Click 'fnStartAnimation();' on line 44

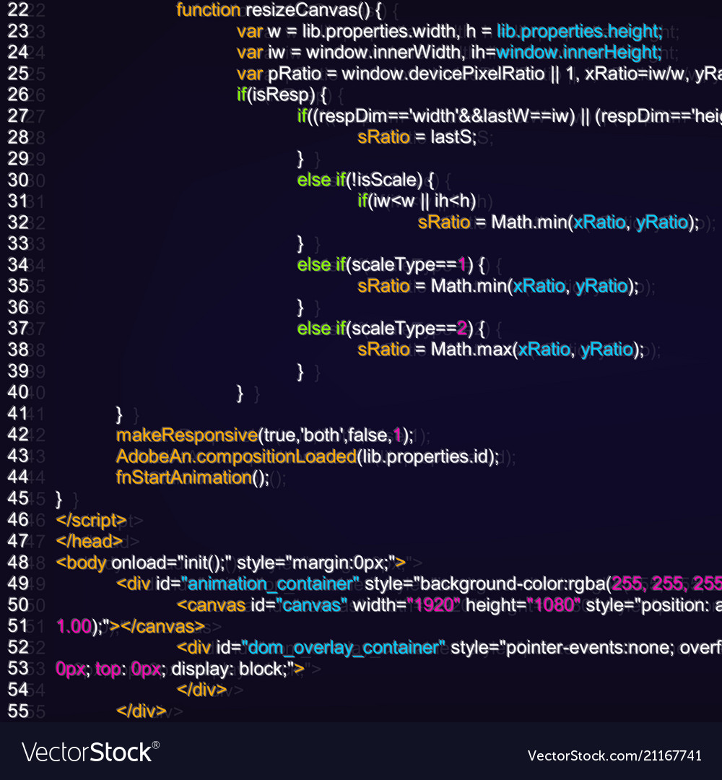[x=193, y=477]
